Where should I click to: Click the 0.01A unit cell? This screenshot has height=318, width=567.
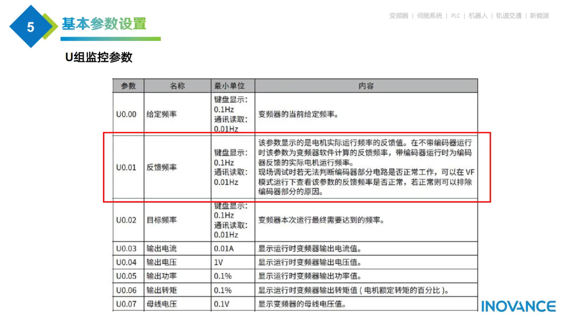point(224,248)
